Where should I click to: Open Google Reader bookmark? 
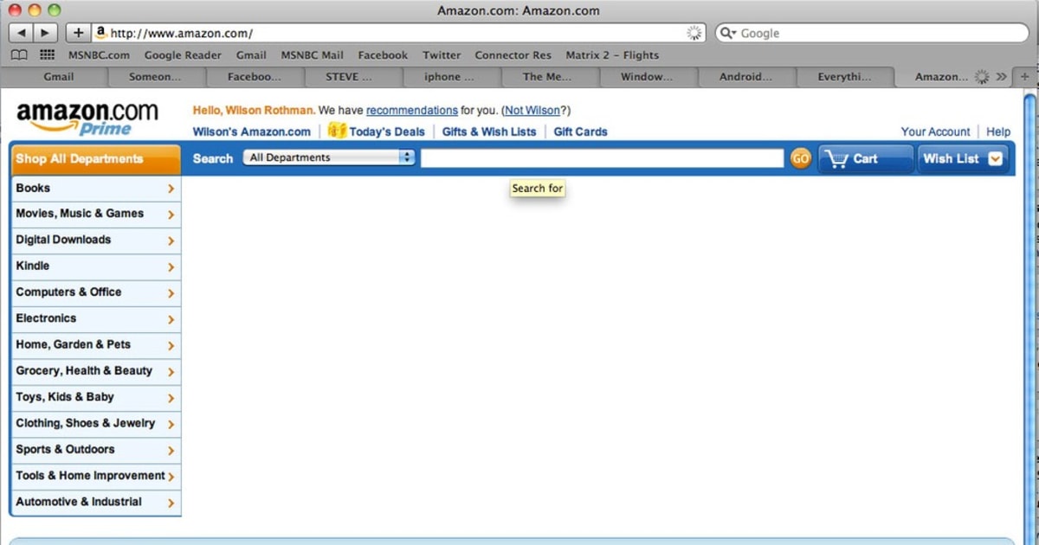point(183,54)
